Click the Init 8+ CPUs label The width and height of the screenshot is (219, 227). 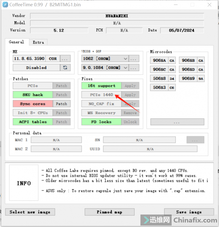point(33,113)
